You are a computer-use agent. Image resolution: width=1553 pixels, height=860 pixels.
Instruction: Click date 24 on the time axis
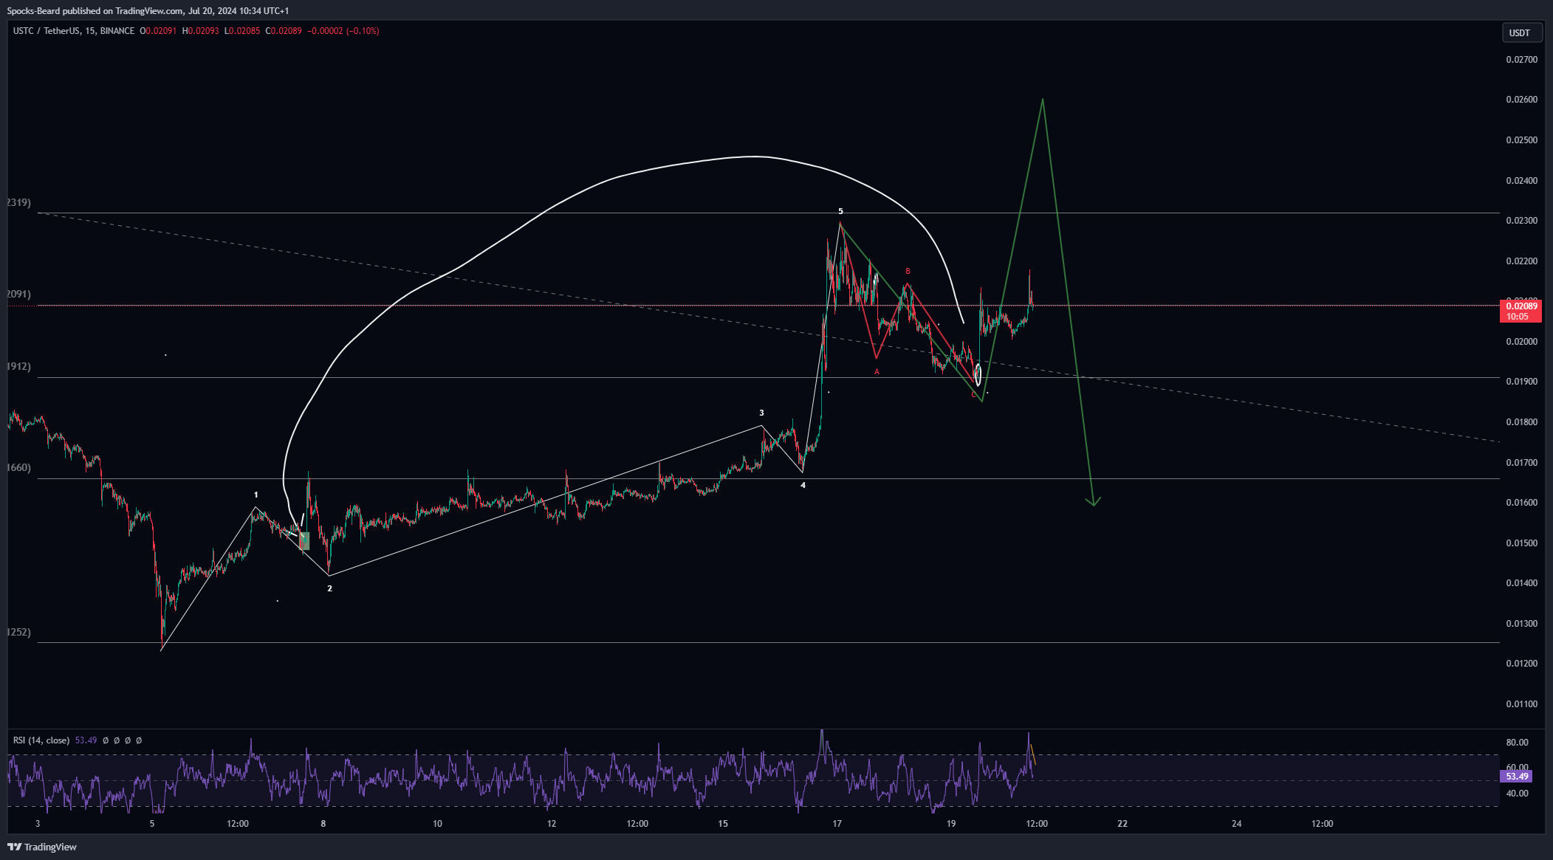tap(1237, 824)
